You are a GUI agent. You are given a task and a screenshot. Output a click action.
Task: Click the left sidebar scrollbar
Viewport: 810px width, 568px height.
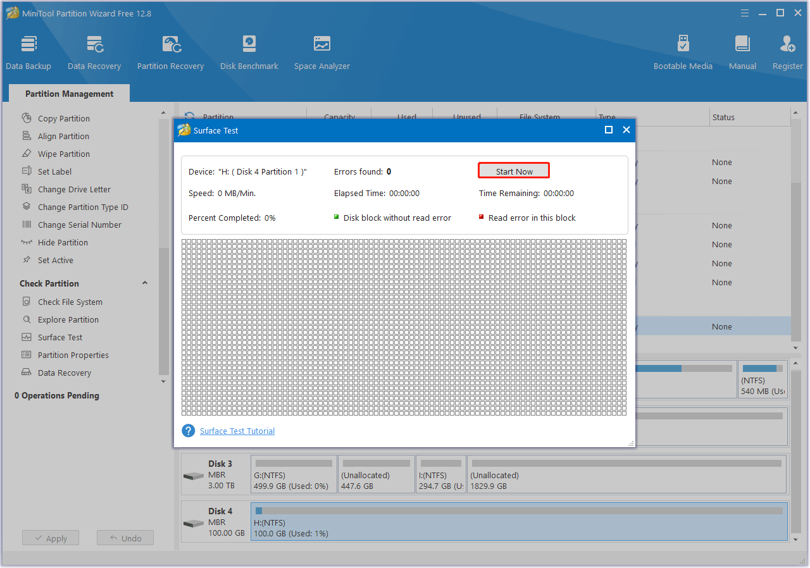[164, 310]
